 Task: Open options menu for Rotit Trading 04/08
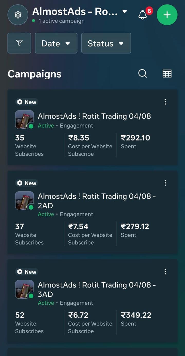pos(165,102)
